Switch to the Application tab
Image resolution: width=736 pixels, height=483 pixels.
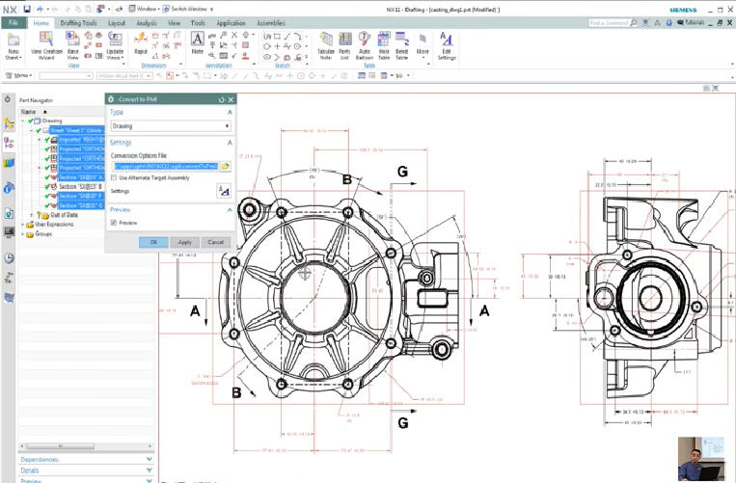point(231,22)
